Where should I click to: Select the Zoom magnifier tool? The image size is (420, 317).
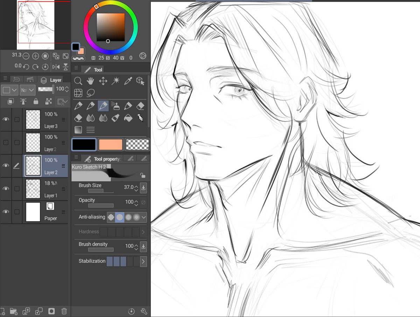[x=78, y=81]
